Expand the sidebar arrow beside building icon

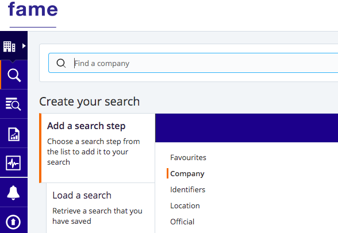click(24, 46)
